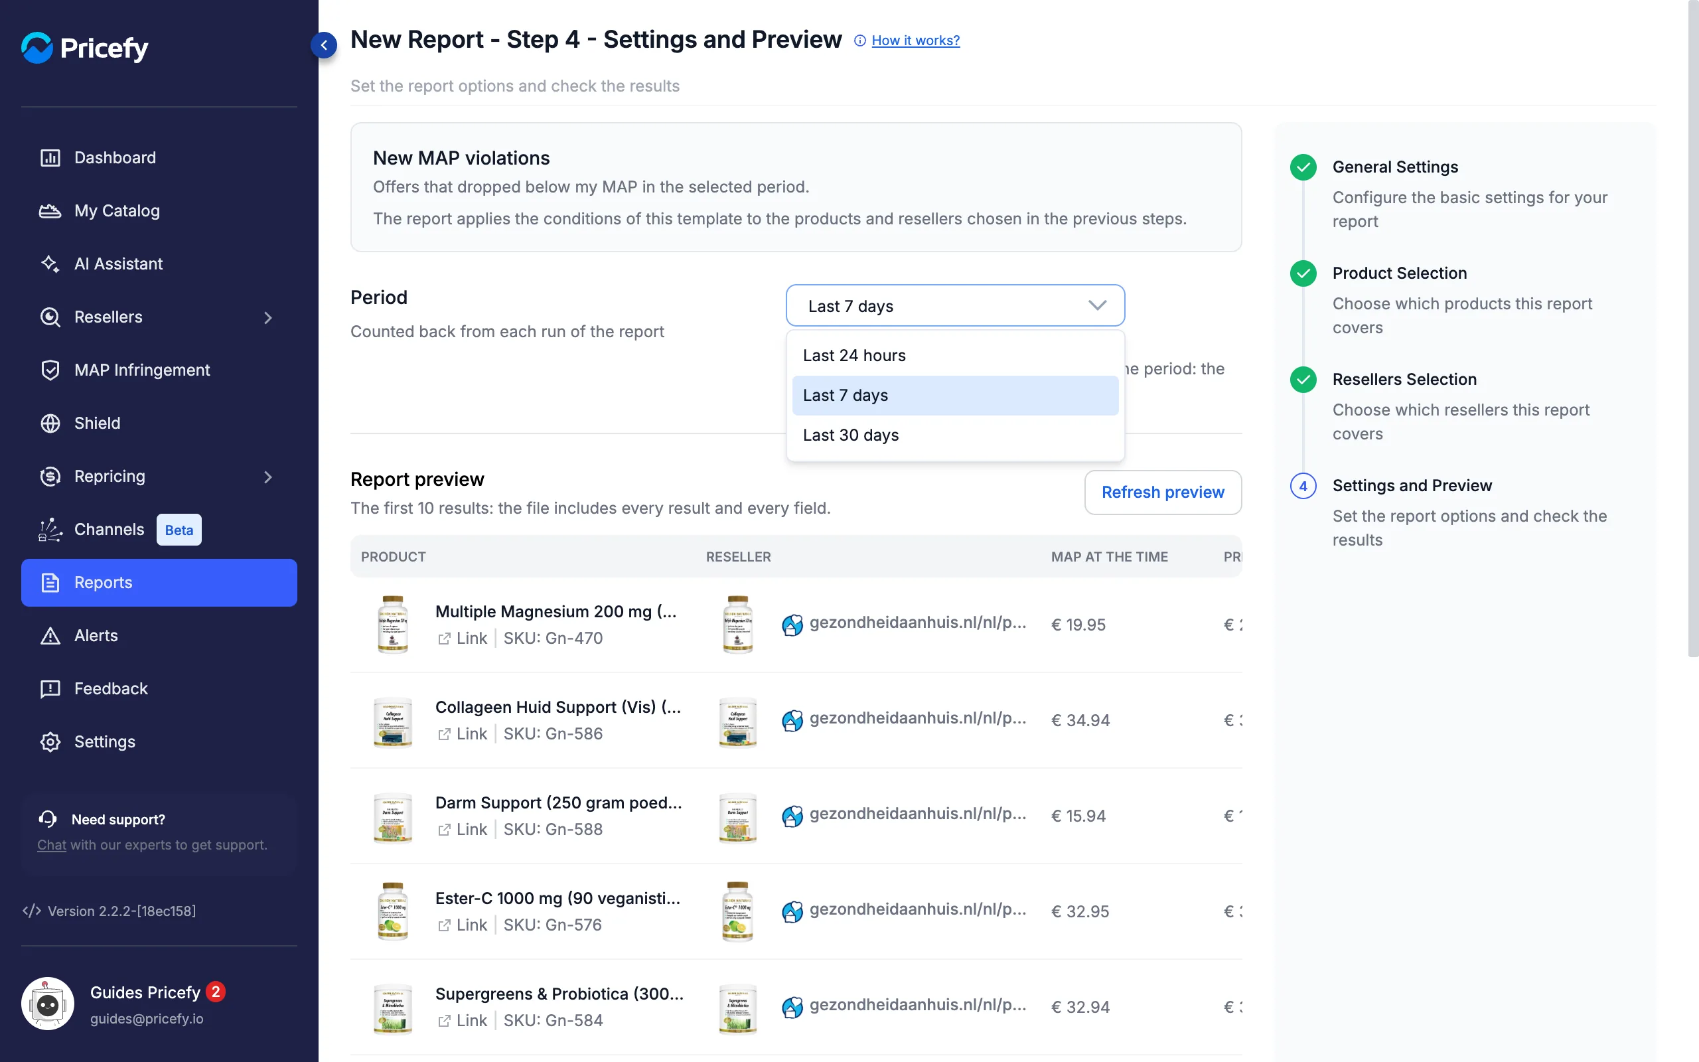Image resolution: width=1699 pixels, height=1062 pixels.
Task: Click the Version 2.2.2-[18ec158] text
Action: (121, 911)
